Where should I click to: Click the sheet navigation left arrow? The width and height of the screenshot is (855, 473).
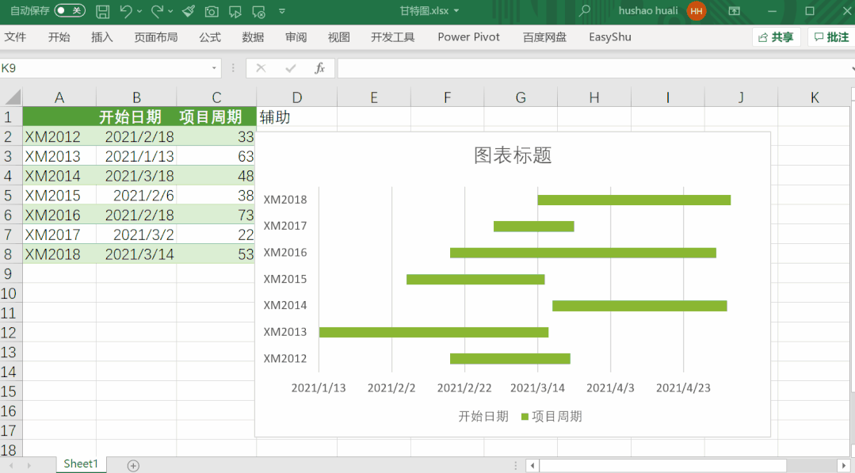click(12, 465)
